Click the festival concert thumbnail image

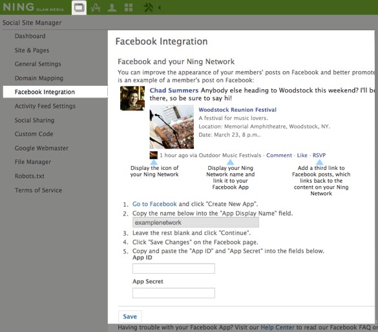pos(172,127)
